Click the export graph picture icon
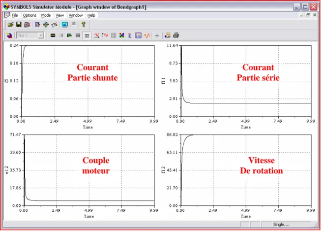 click(x=167, y=35)
